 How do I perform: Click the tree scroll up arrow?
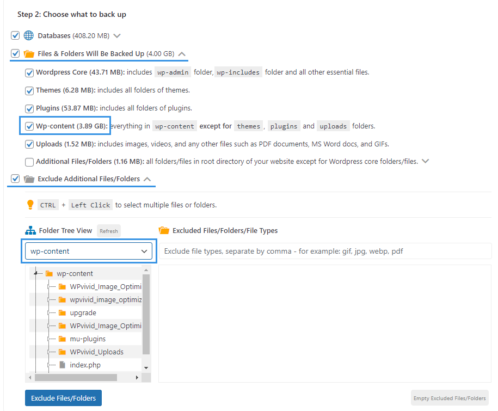(146, 270)
